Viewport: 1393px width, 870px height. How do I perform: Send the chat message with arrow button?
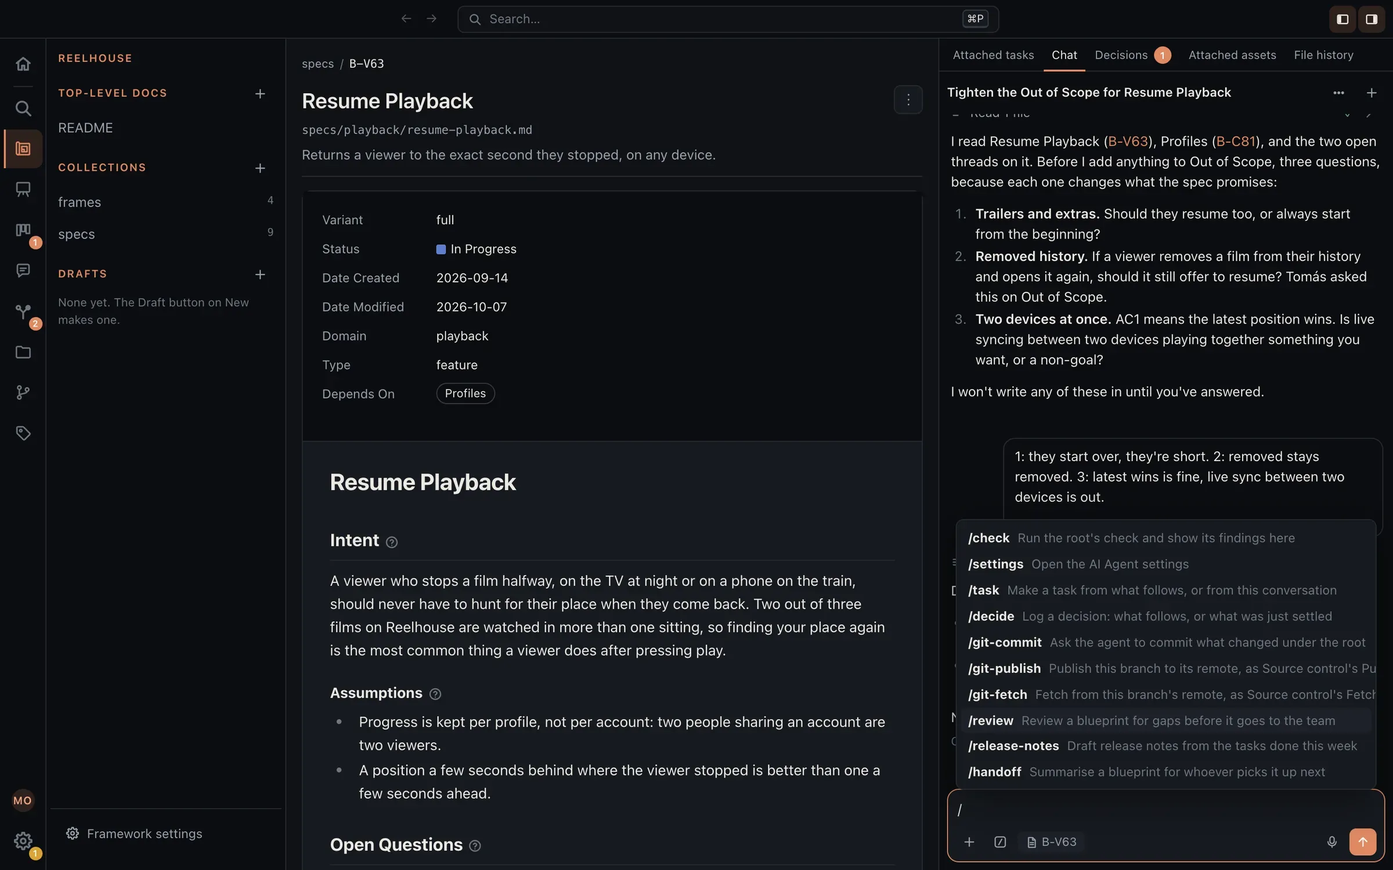click(1362, 842)
